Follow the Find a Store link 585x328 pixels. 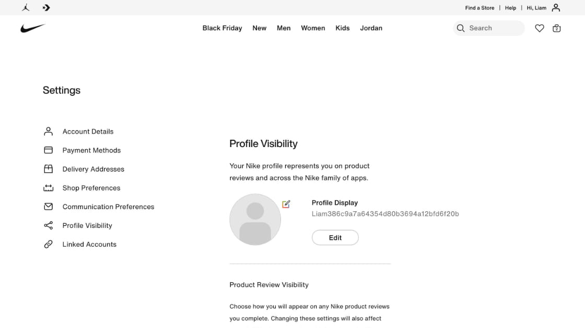pos(480,8)
